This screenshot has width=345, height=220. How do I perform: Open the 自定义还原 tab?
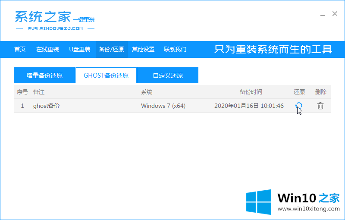point(168,75)
